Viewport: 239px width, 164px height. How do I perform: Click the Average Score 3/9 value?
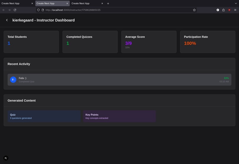click(x=128, y=43)
